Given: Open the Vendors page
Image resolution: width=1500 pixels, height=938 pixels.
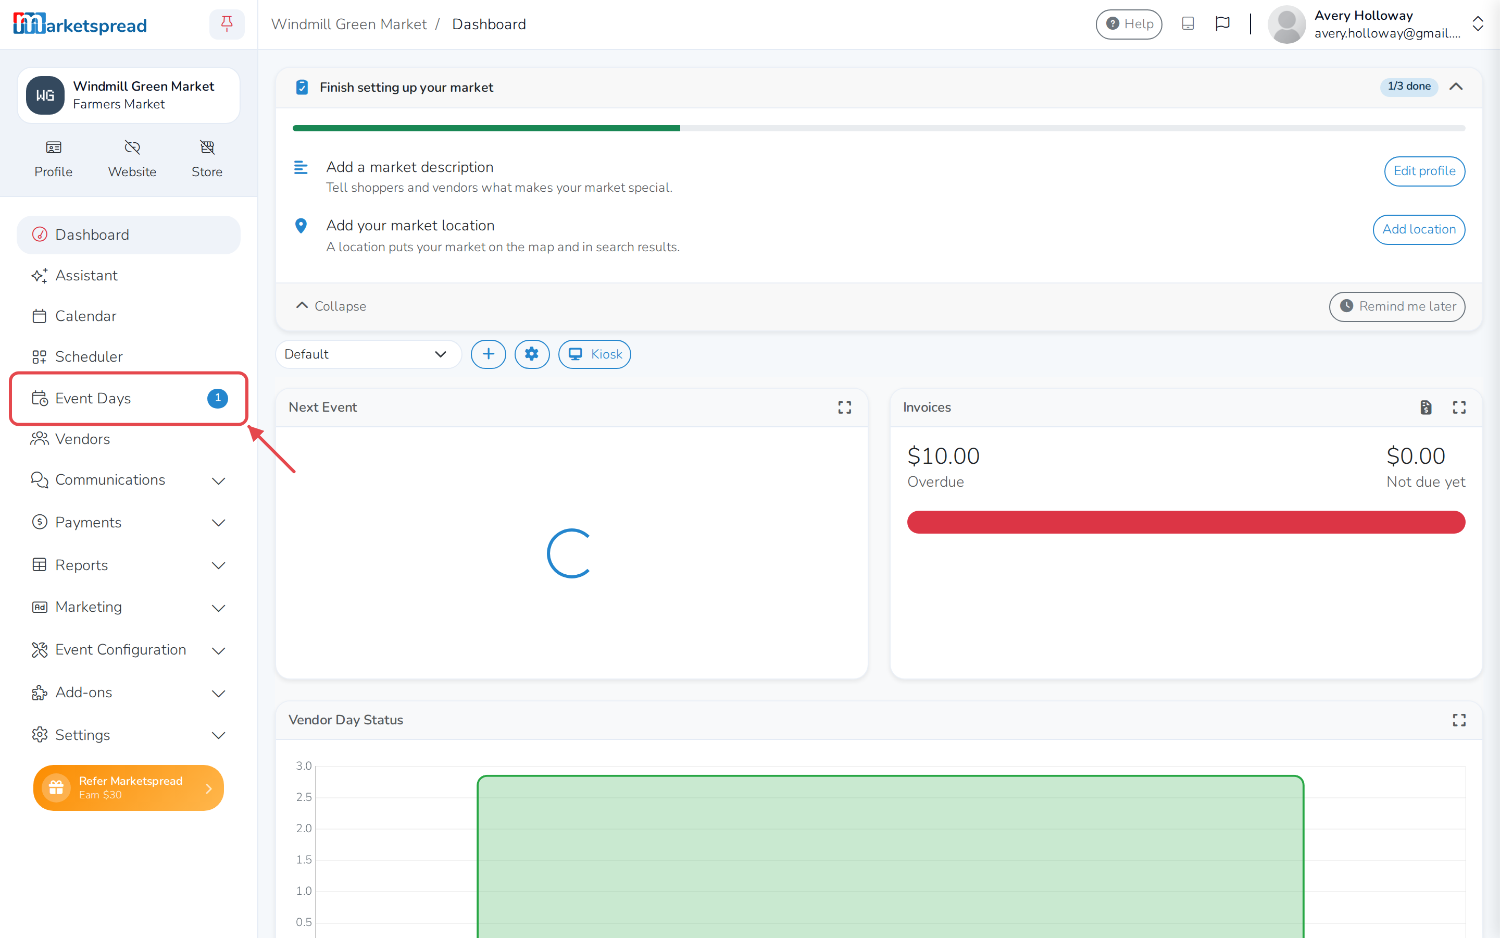Looking at the screenshot, I should coord(128,439).
